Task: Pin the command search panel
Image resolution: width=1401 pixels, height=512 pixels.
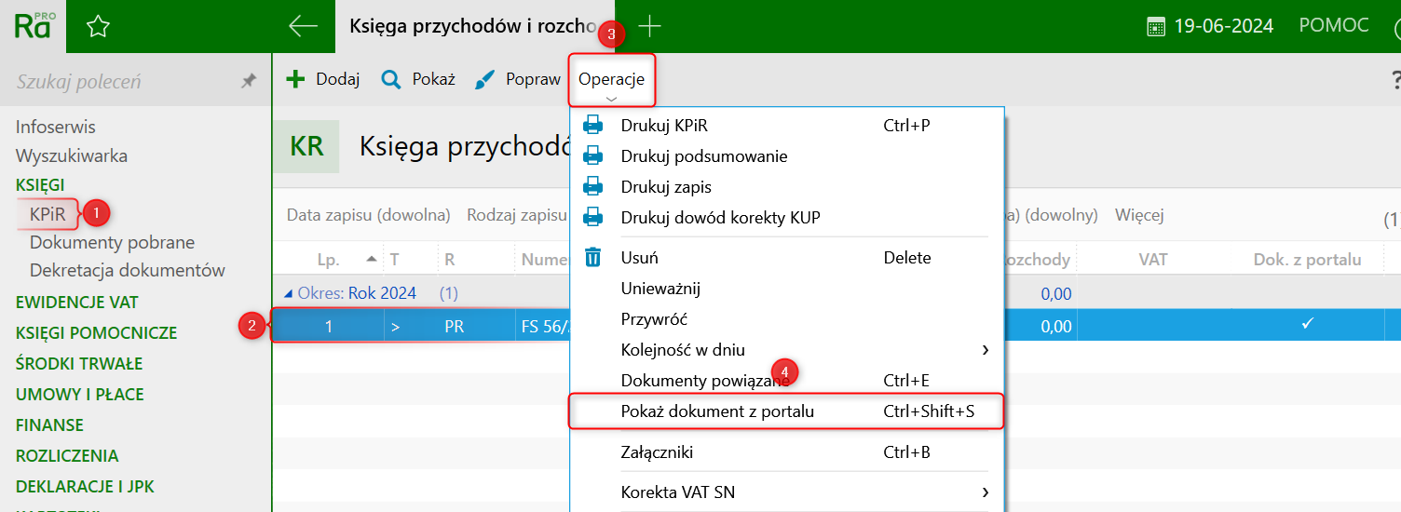Action: tap(249, 81)
